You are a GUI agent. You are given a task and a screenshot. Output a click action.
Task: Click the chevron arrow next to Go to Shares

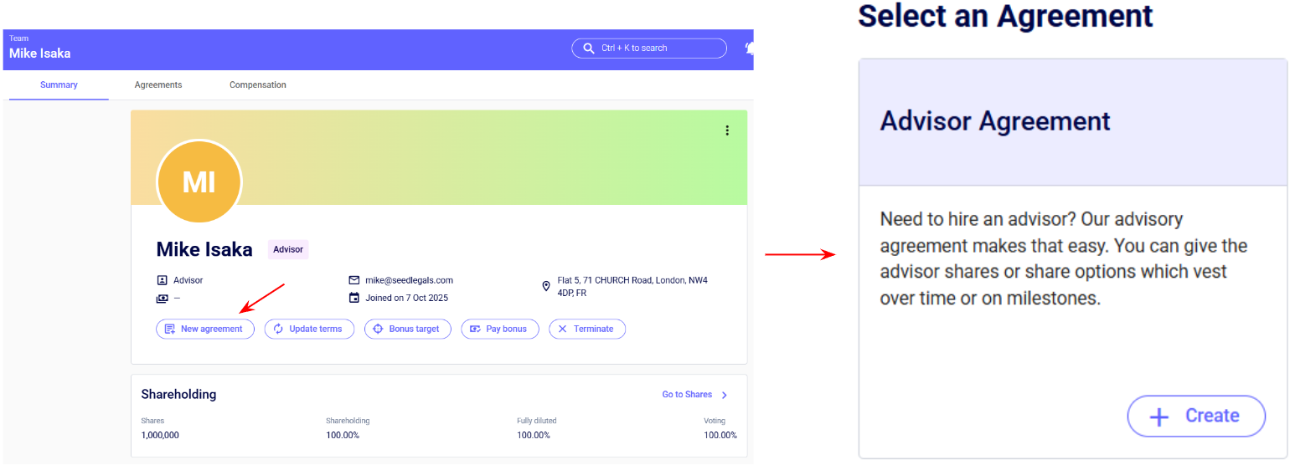(x=725, y=395)
